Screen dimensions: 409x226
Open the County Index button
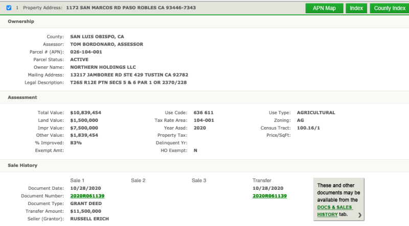click(390, 8)
